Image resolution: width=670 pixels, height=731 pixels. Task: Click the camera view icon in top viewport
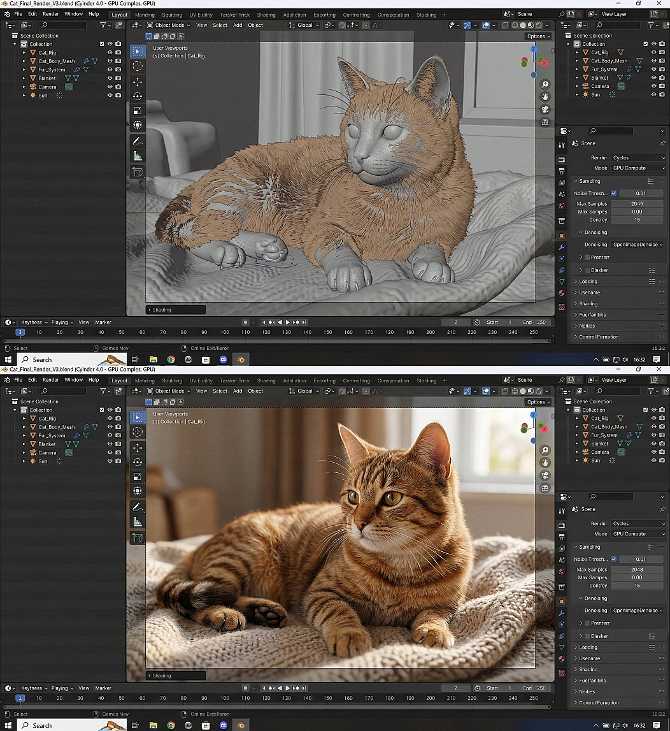click(x=546, y=109)
